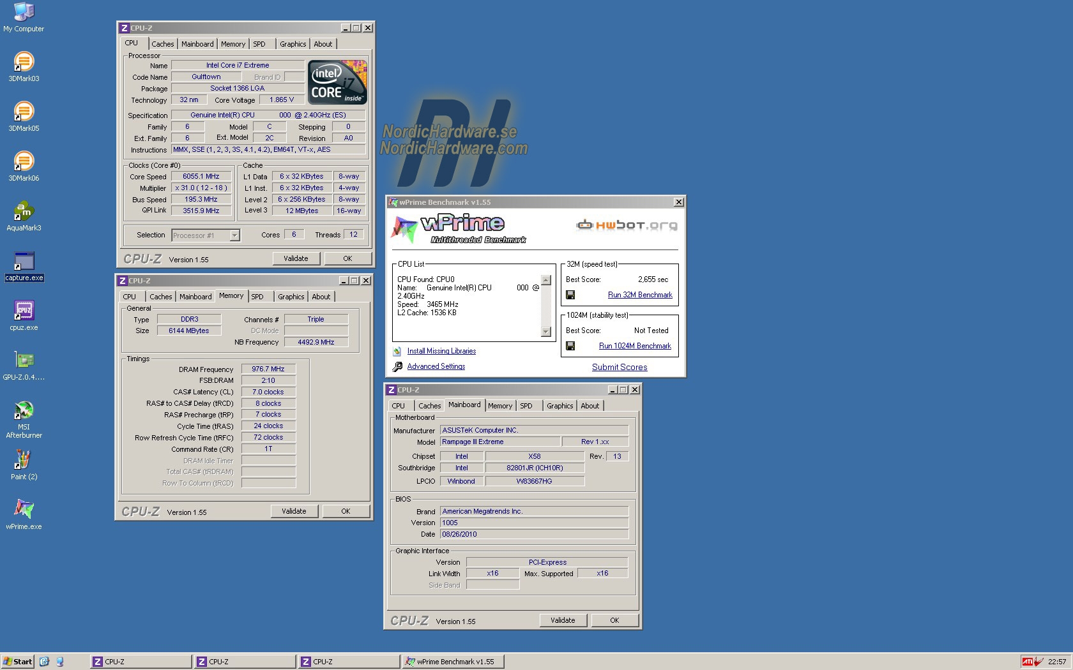Open the 3DMark03 desktop shortcut

tap(24, 62)
